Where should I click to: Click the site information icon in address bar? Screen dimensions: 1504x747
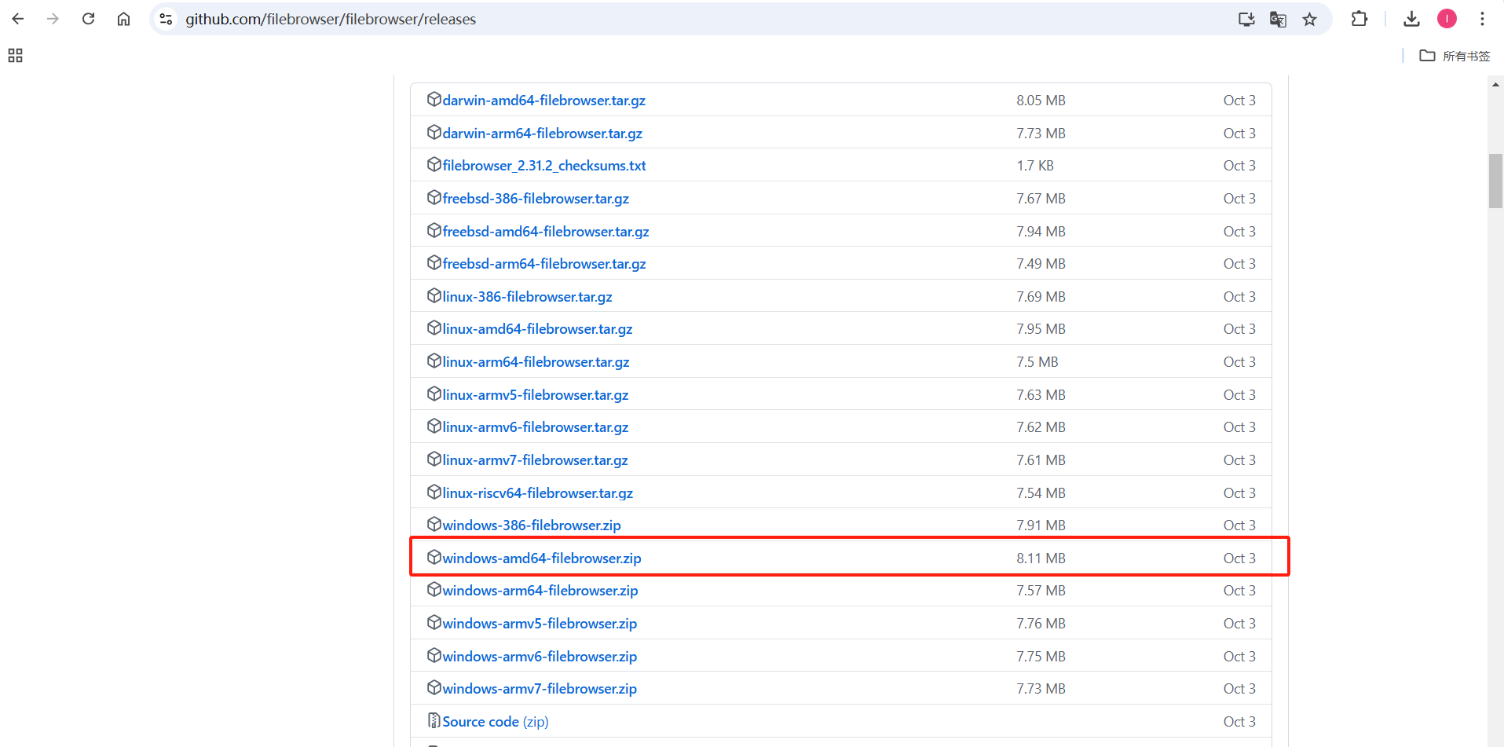tap(165, 19)
